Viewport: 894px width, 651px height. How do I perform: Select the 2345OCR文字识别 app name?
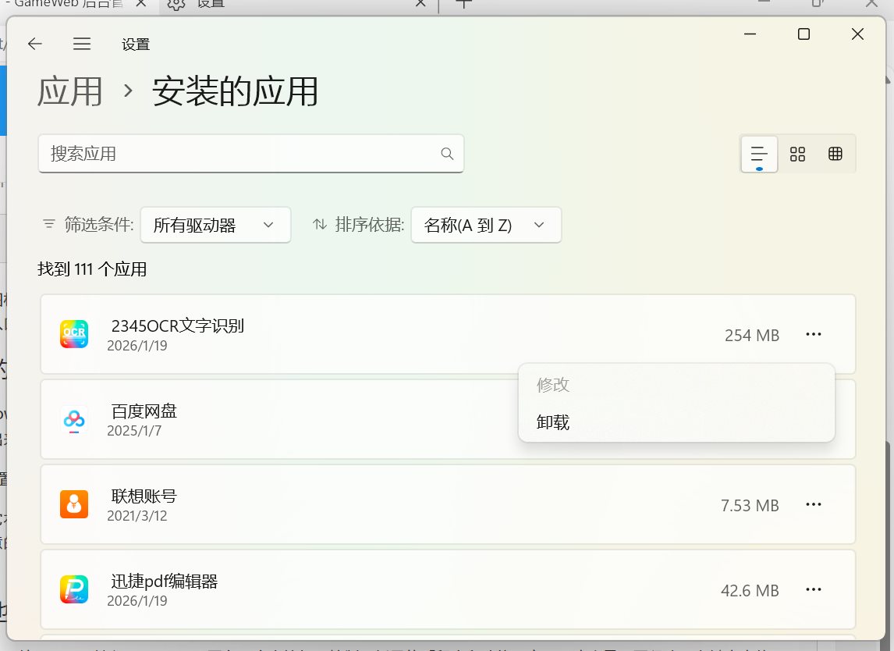177,325
